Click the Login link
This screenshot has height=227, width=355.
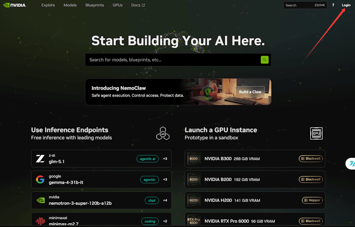(346, 5)
